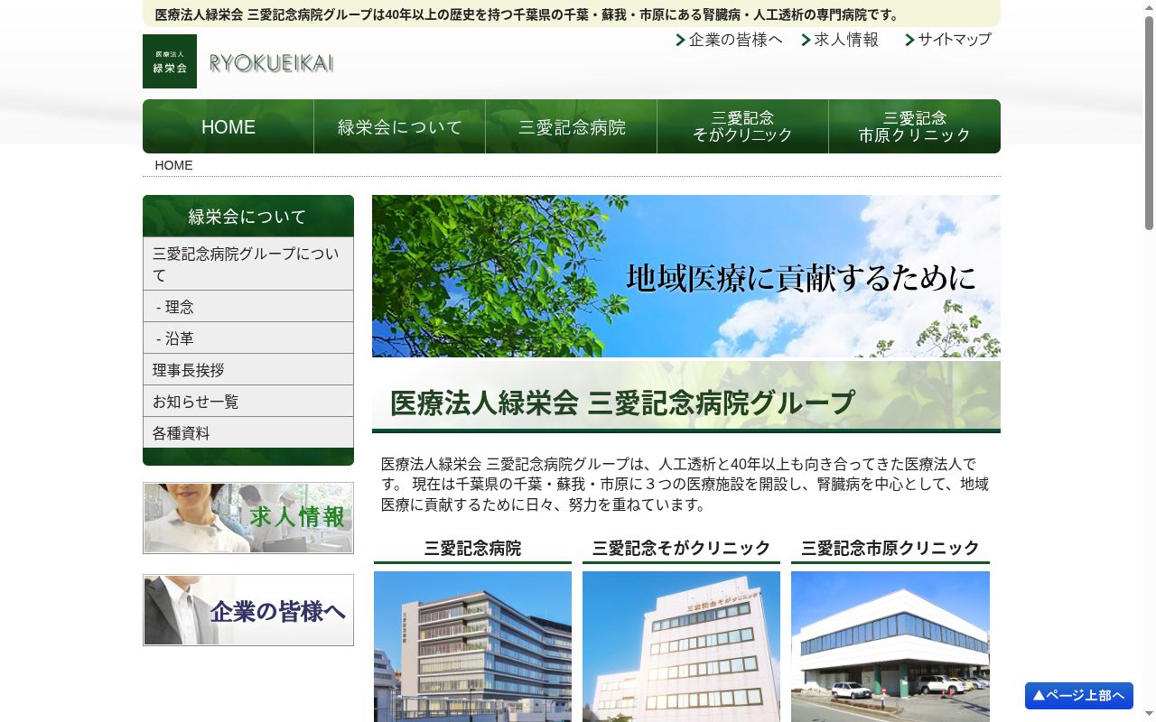1156x722 pixels.
Task: Open 三愛記念市原クリニック navigation tab
Action: (915, 126)
